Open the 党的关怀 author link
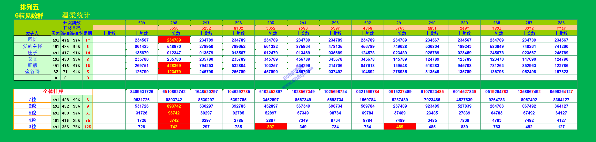 point(32,46)
